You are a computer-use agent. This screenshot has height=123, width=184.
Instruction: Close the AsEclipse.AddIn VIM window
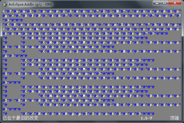[175, 3]
